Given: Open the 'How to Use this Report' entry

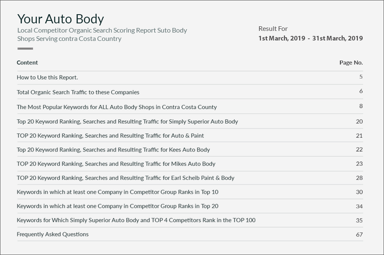Looking at the screenshot, I should pos(47,77).
